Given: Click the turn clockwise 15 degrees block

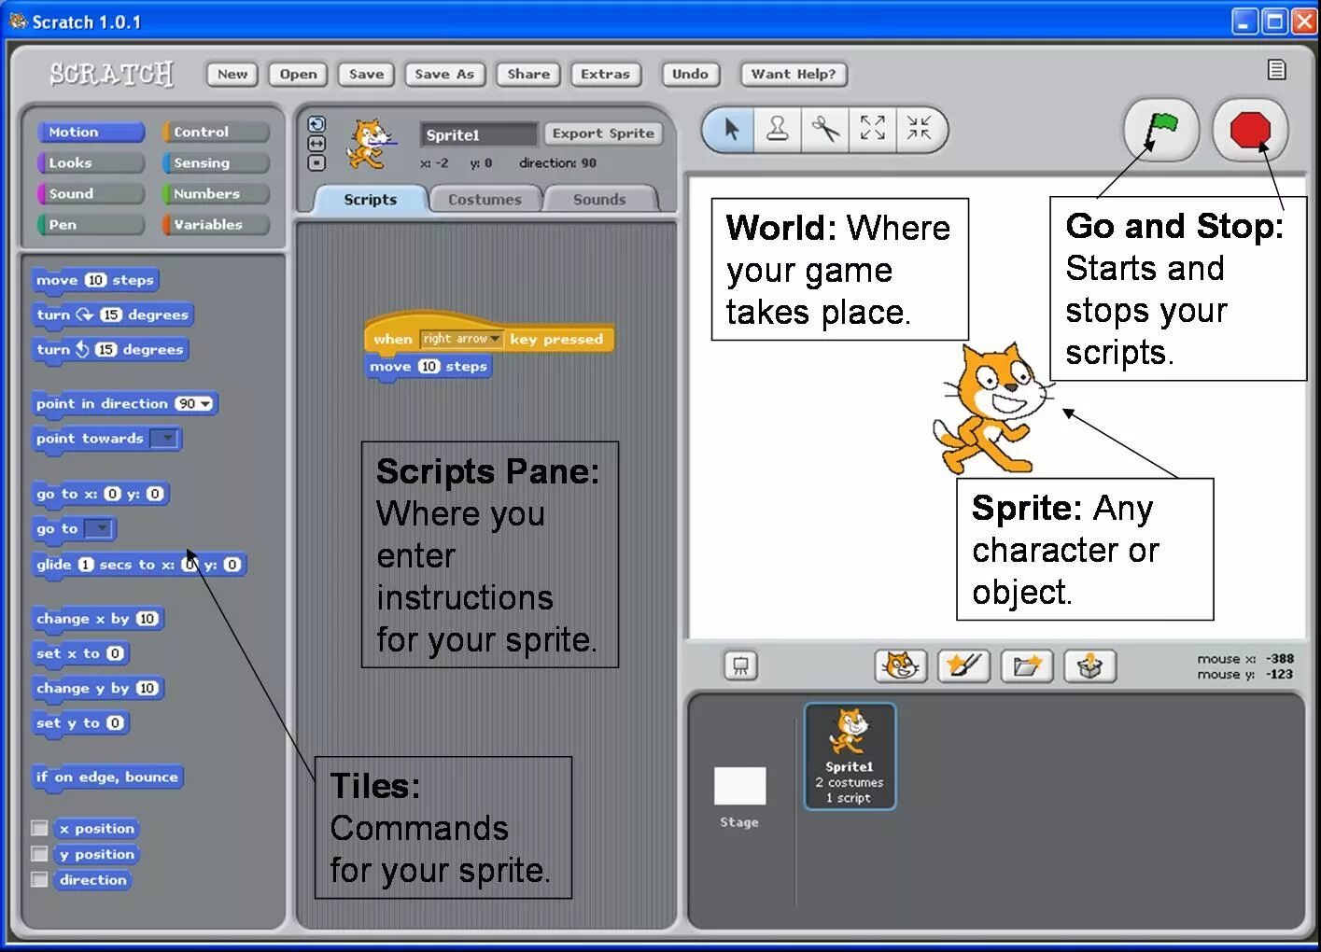Looking at the screenshot, I should point(113,315).
